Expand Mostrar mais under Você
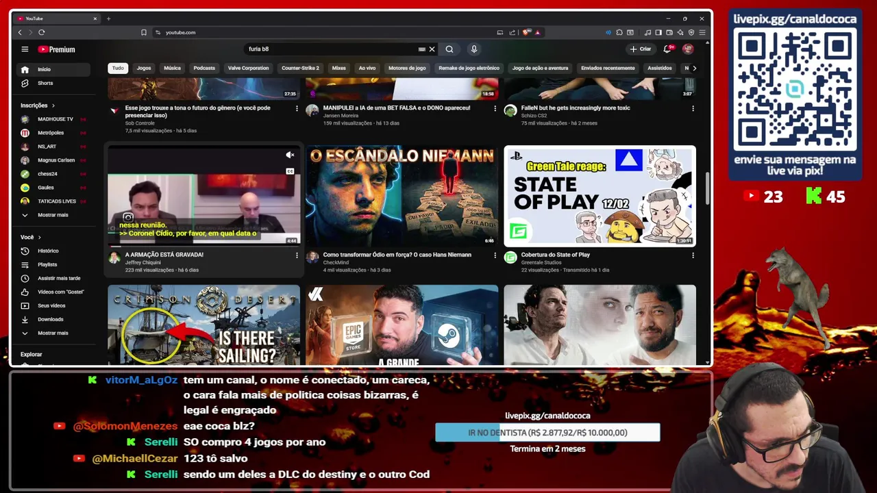 pos(53,333)
